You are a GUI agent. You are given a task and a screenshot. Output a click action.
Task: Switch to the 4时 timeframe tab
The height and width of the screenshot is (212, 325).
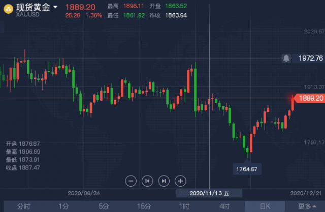click(x=224, y=206)
